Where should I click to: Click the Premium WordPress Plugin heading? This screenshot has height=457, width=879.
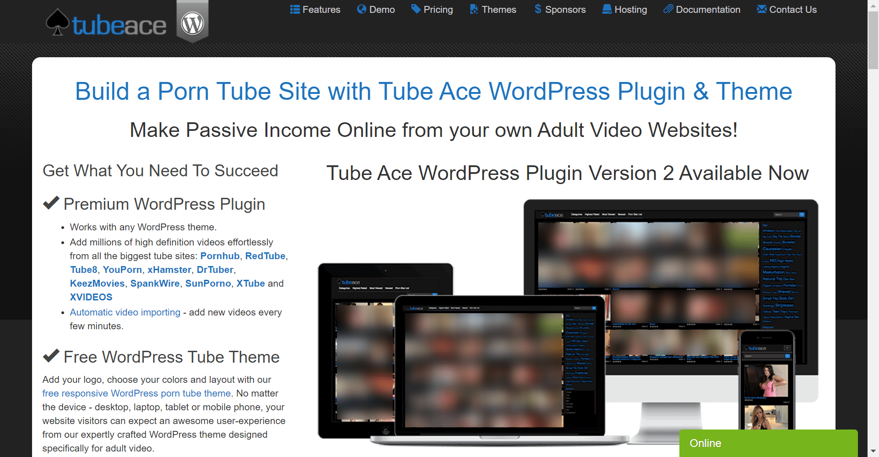click(x=164, y=204)
